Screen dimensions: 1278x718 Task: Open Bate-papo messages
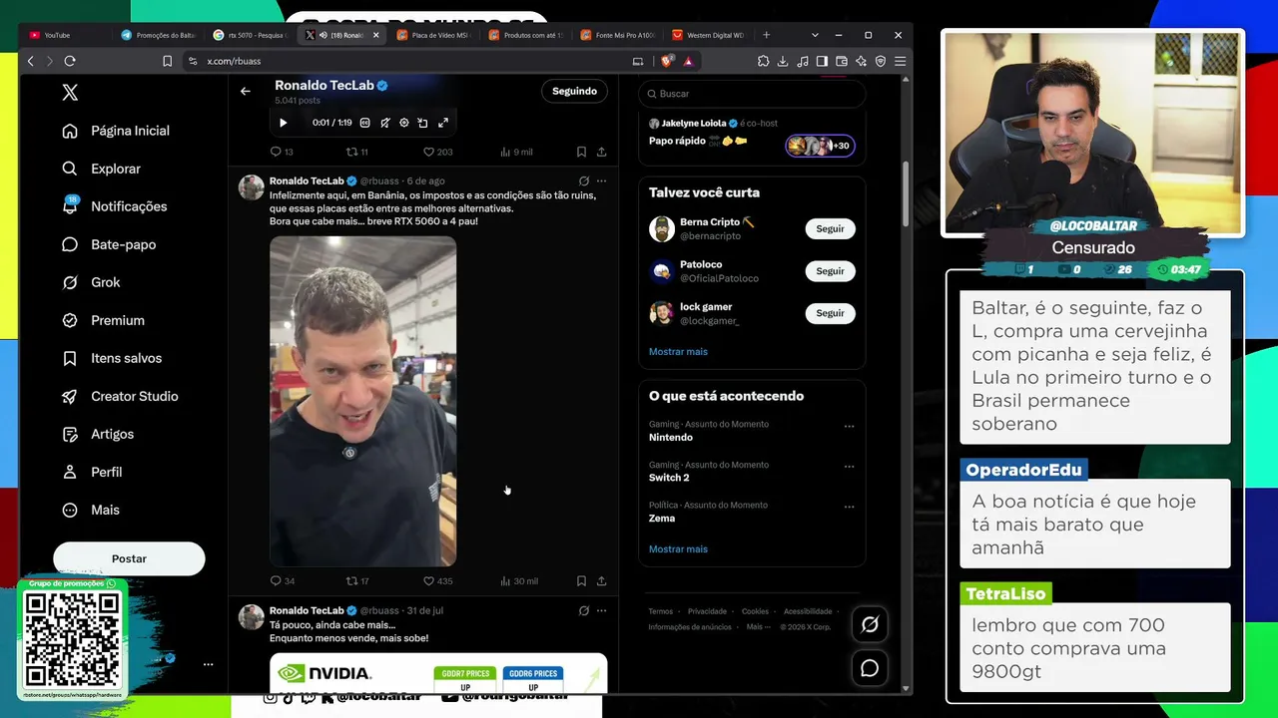[109, 244]
